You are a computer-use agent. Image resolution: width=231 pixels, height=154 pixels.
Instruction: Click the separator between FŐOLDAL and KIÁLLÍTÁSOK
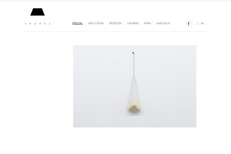(x=85, y=23)
